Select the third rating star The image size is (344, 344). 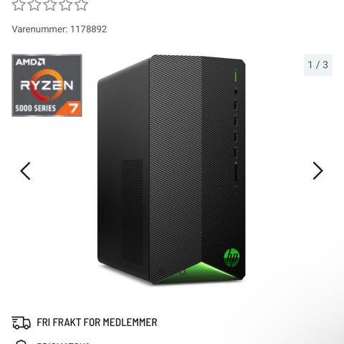click(50, 5)
